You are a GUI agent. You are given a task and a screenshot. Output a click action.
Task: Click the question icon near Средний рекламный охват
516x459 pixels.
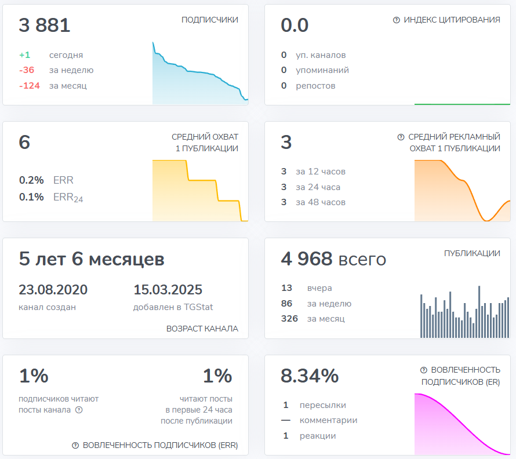401,137
